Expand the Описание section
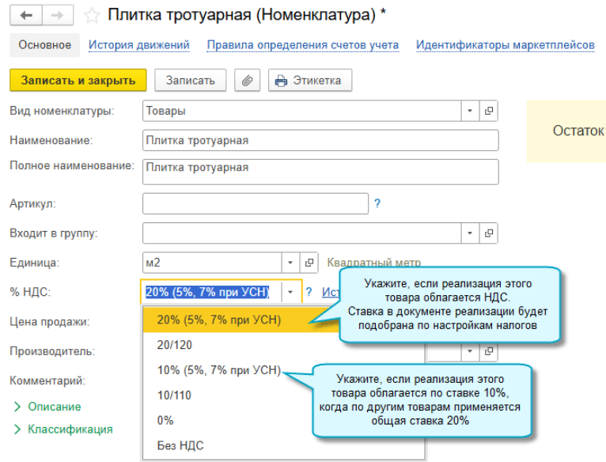Image resolution: width=606 pixels, height=462 pixels. coord(54,407)
